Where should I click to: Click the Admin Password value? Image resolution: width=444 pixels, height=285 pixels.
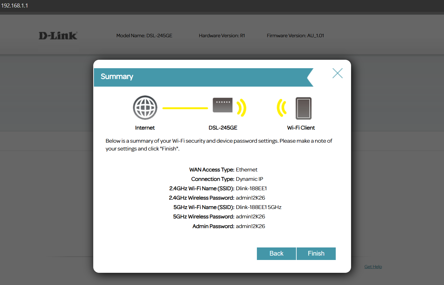coord(250,226)
